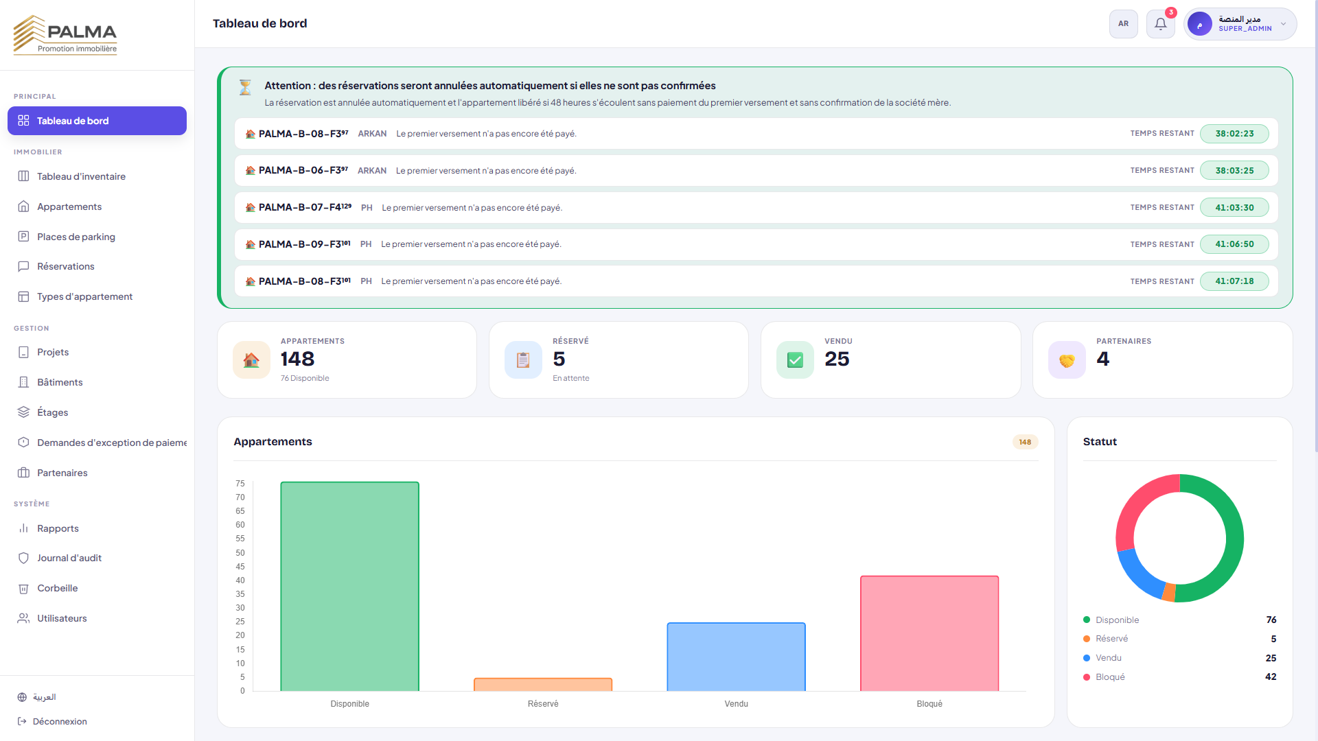Click the Appartements house card icon

[x=251, y=360]
